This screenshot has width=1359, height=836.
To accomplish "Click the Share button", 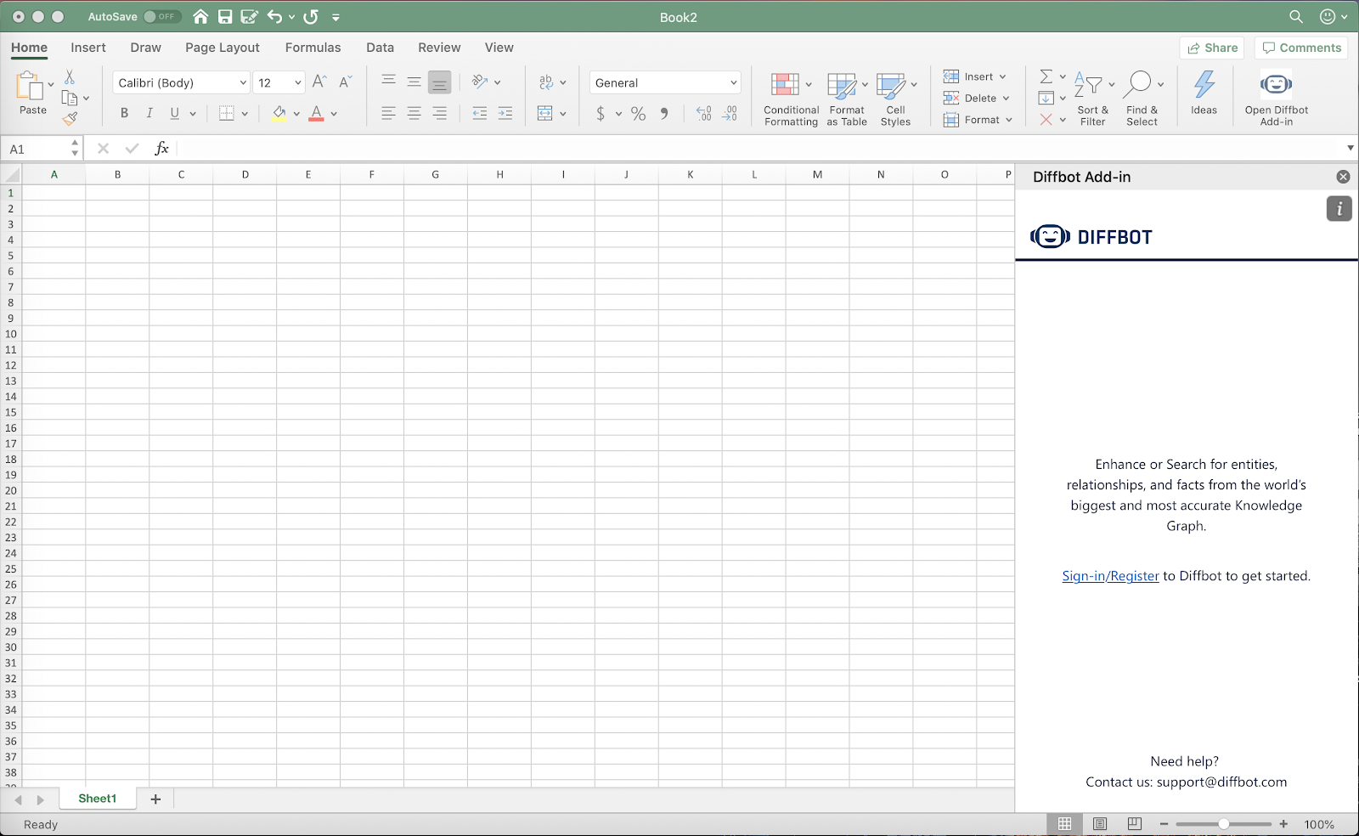I will tap(1212, 48).
